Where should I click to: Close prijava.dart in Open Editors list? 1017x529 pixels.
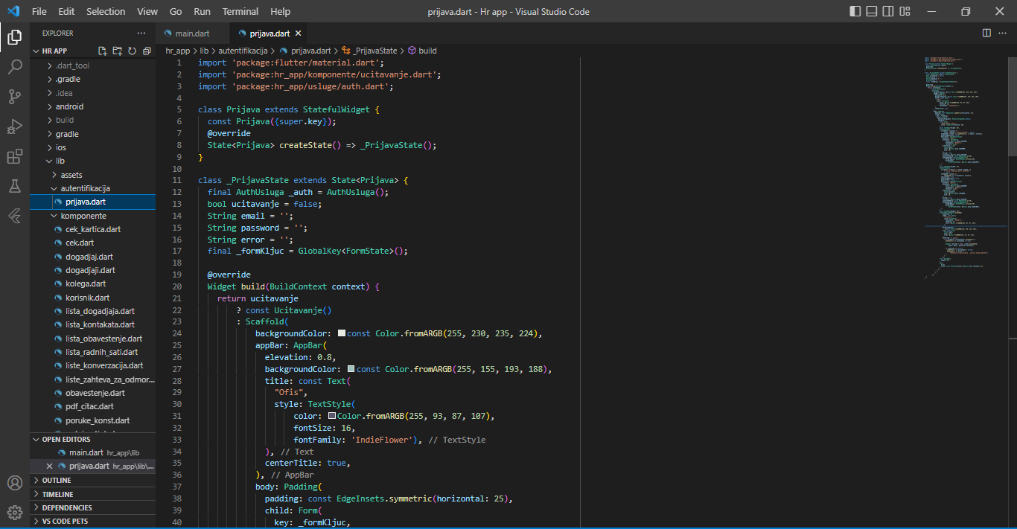click(50, 466)
